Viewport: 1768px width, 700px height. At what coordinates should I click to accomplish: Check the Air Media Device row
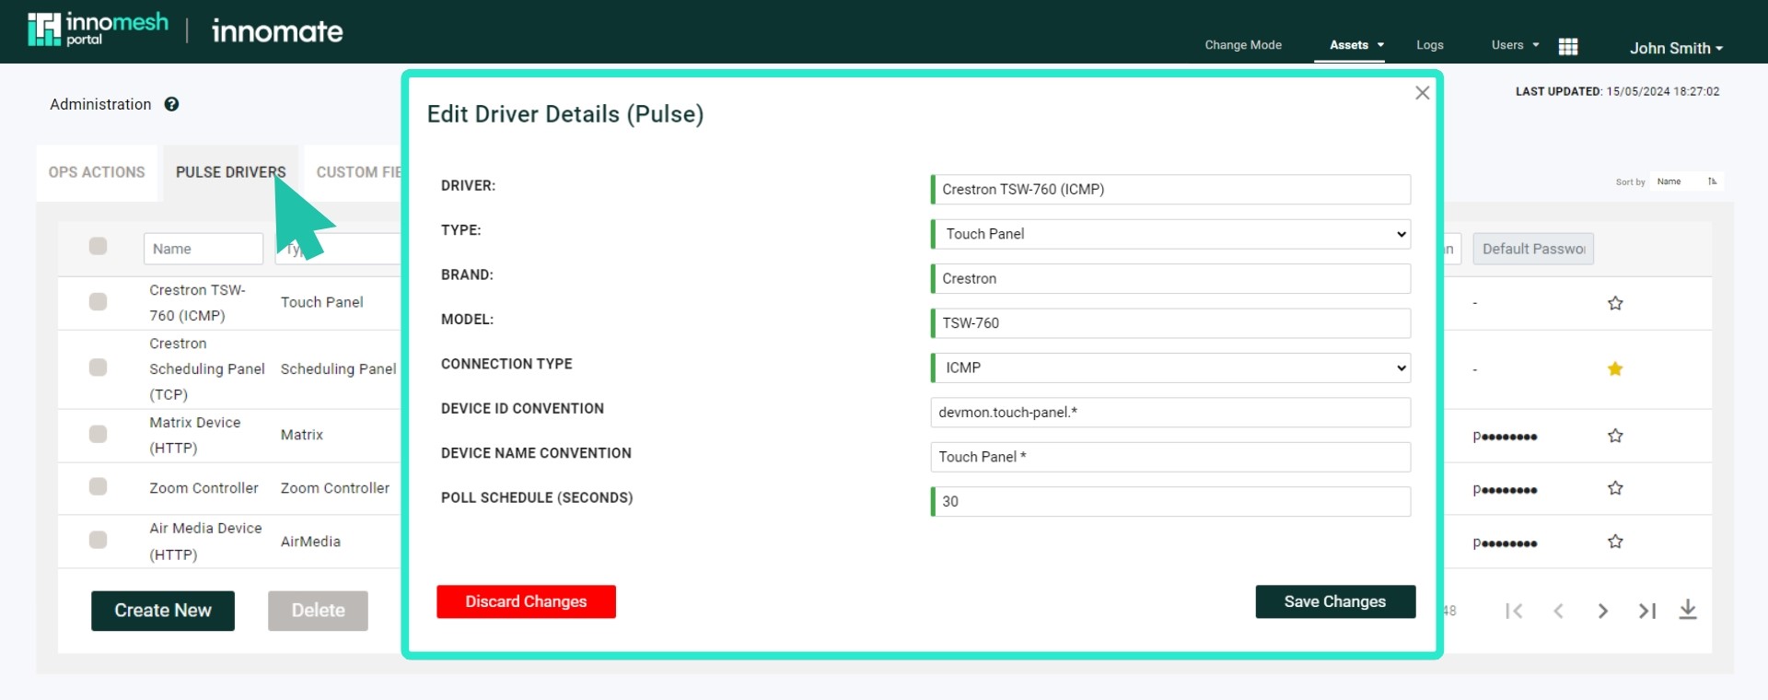(98, 540)
